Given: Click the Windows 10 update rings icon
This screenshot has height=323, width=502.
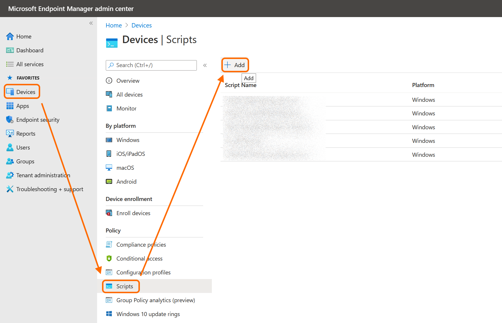Looking at the screenshot, I should tap(109, 314).
